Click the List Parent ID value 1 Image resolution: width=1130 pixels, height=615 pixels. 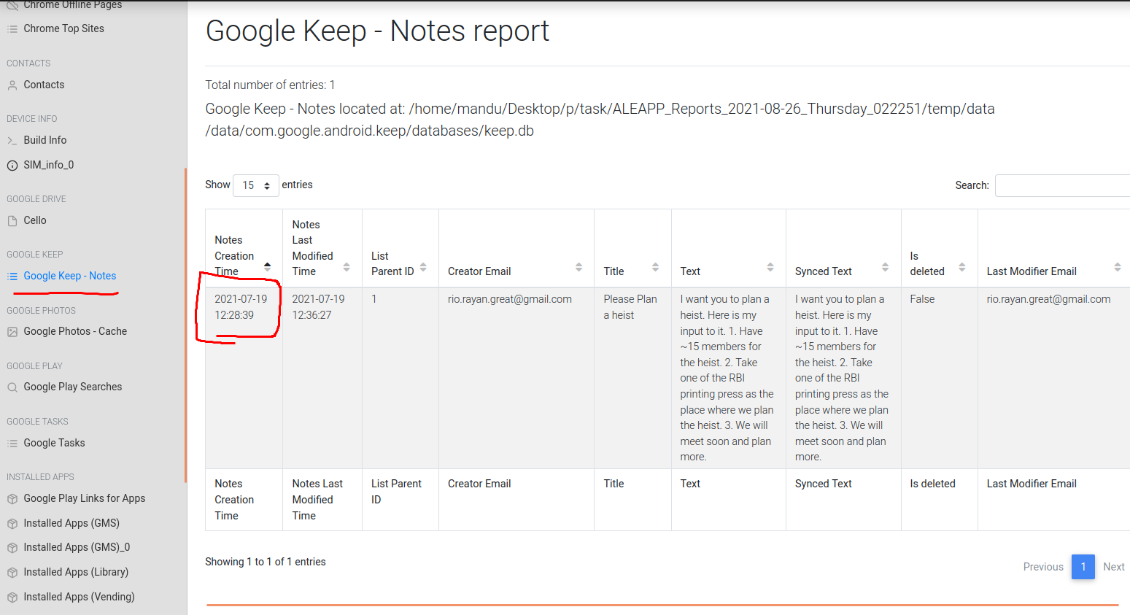point(374,299)
